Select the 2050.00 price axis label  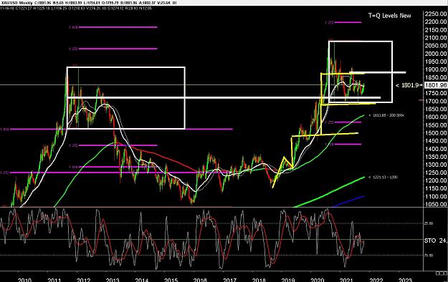click(436, 46)
